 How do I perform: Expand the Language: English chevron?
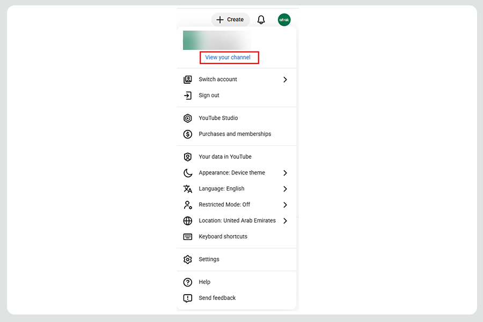click(285, 189)
